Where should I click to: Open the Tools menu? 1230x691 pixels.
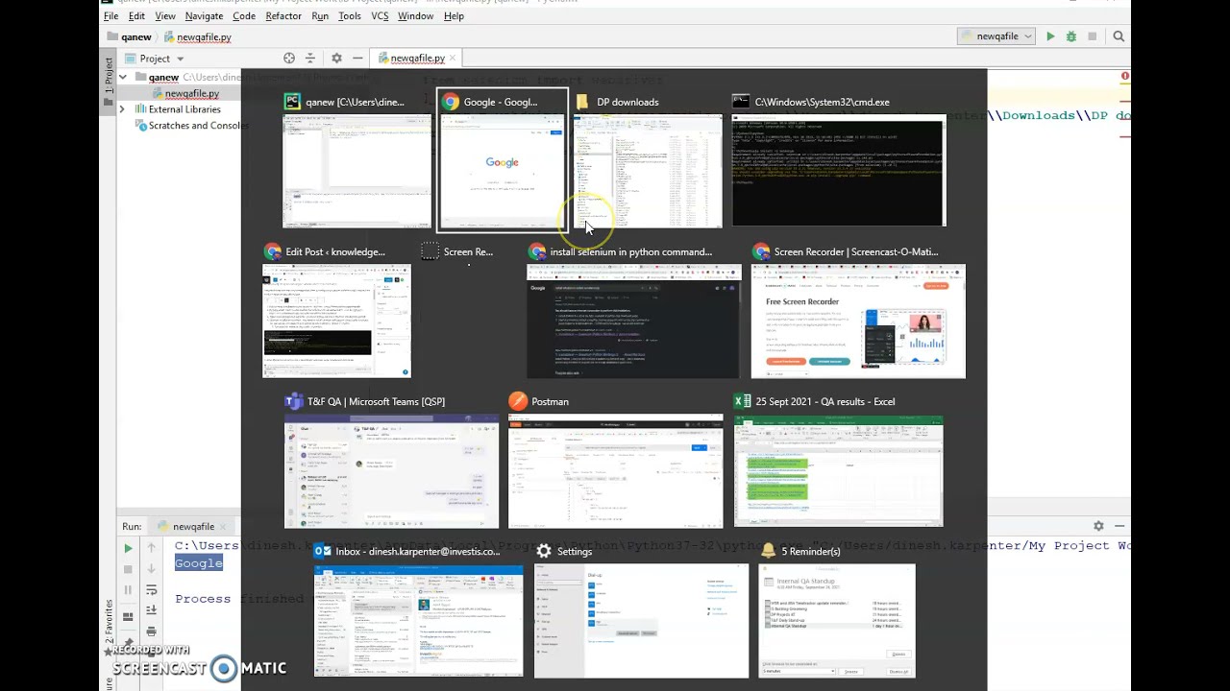[x=350, y=16]
